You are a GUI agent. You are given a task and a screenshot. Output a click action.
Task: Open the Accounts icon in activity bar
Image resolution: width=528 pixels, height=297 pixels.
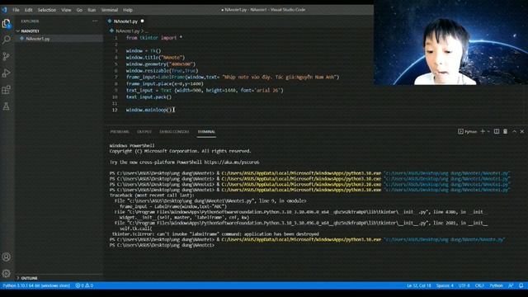7,257
